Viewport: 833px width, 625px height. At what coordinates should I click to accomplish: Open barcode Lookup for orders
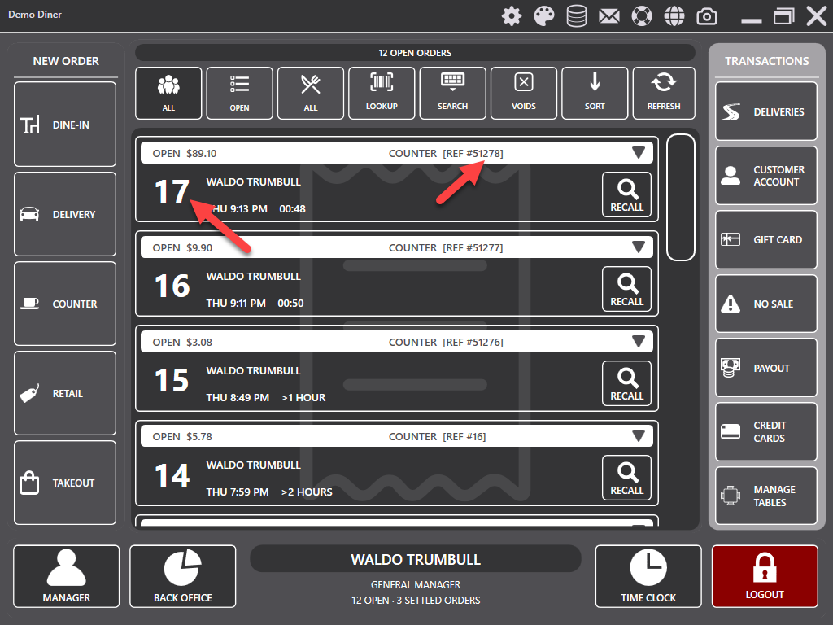coord(382,92)
